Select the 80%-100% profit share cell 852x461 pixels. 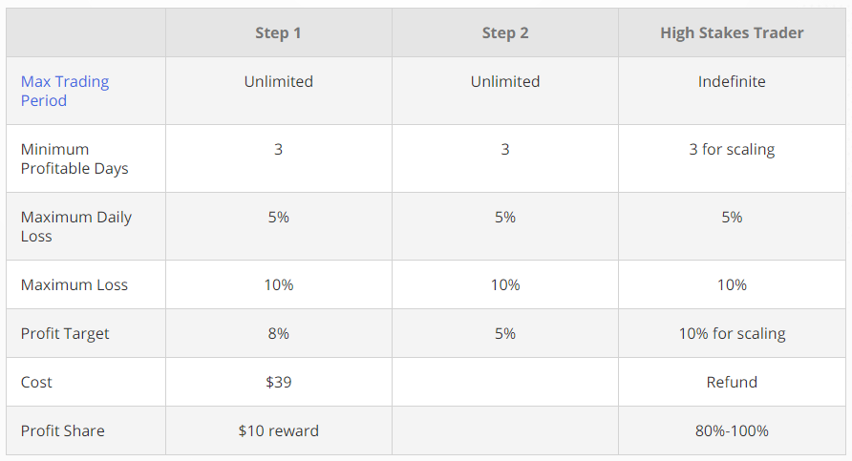732,431
